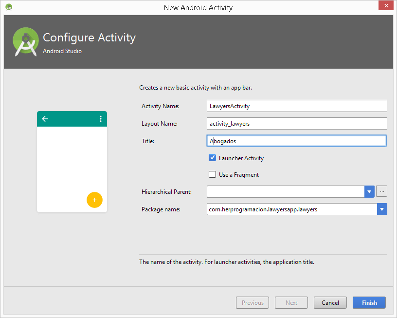Viewport: 397px width, 318px height.
Task: Click the yellow floating action button in preview
Action: (94, 200)
